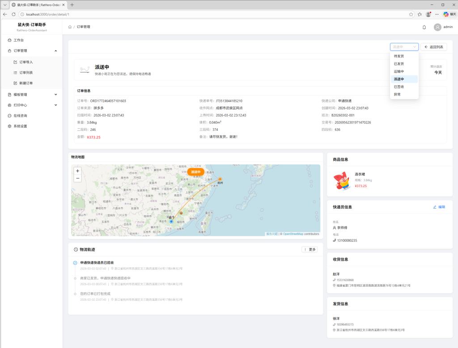Select 已签收 status option
The image size is (458, 348).
pyautogui.click(x=399, y=87)
